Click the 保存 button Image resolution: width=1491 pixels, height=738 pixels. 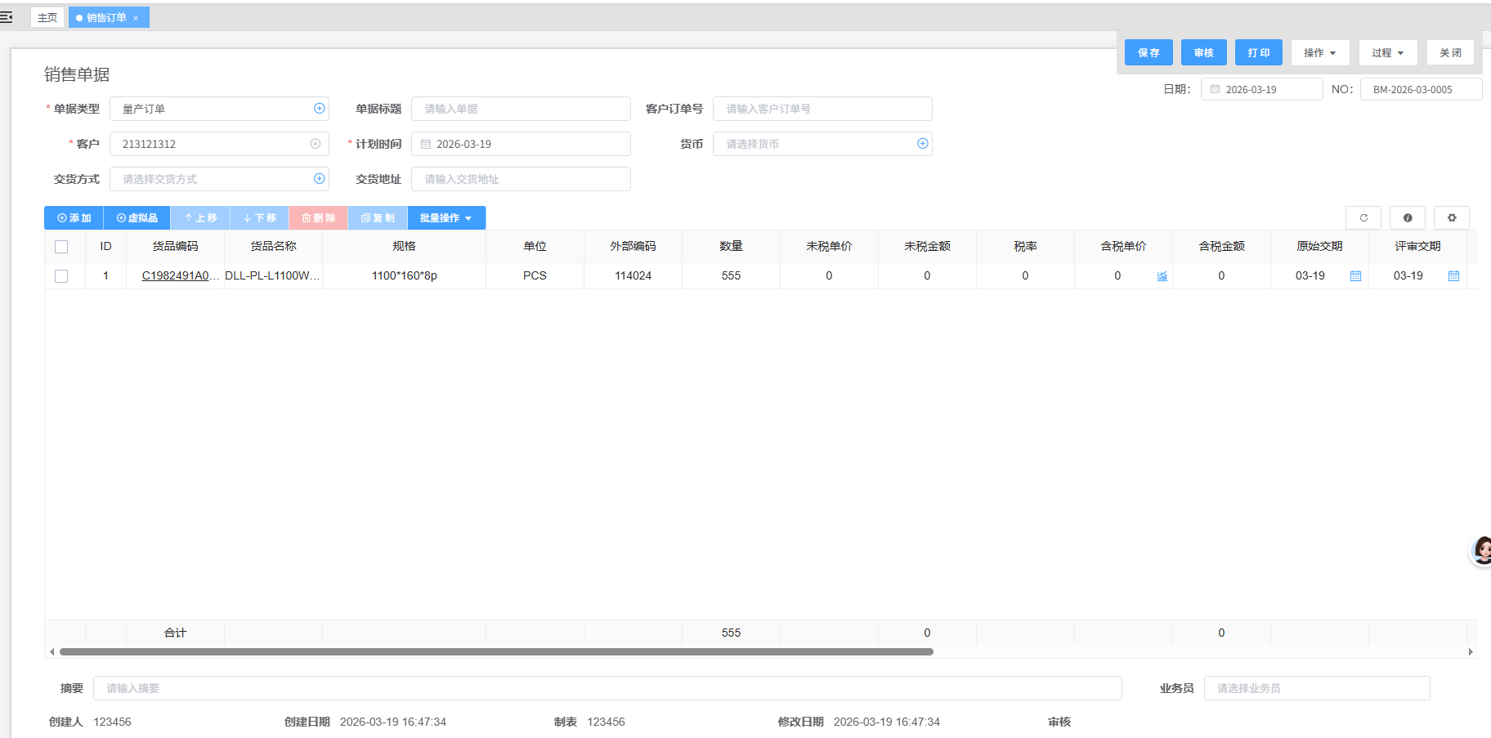(x=1148, y=53)
